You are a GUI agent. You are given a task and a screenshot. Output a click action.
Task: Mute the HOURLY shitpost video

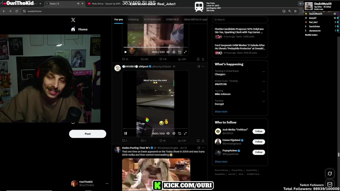(168, 133)
